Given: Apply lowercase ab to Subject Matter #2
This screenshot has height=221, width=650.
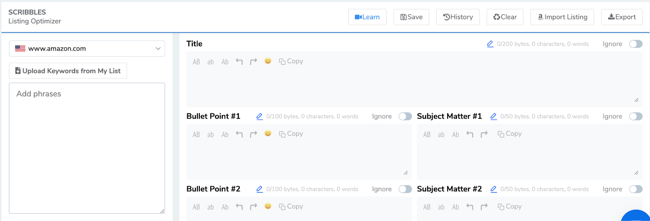Looking at the screenshot, I should click(x=441, y=207).
